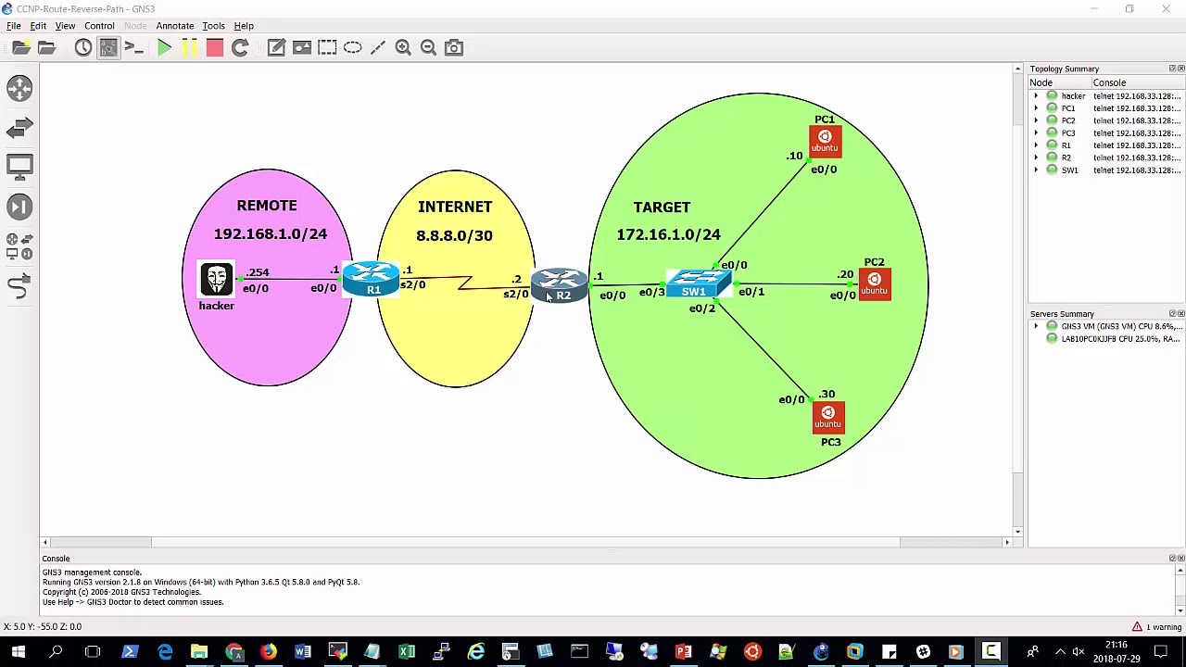The width and height of the screenshot is (1186, 667).
Task: Click the Console column header
Action: [1137, 82]
